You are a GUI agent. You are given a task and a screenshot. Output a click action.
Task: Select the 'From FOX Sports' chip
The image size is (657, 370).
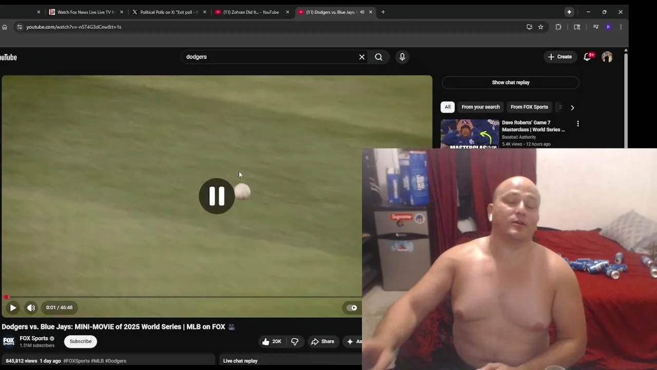(x=529, y=107)
